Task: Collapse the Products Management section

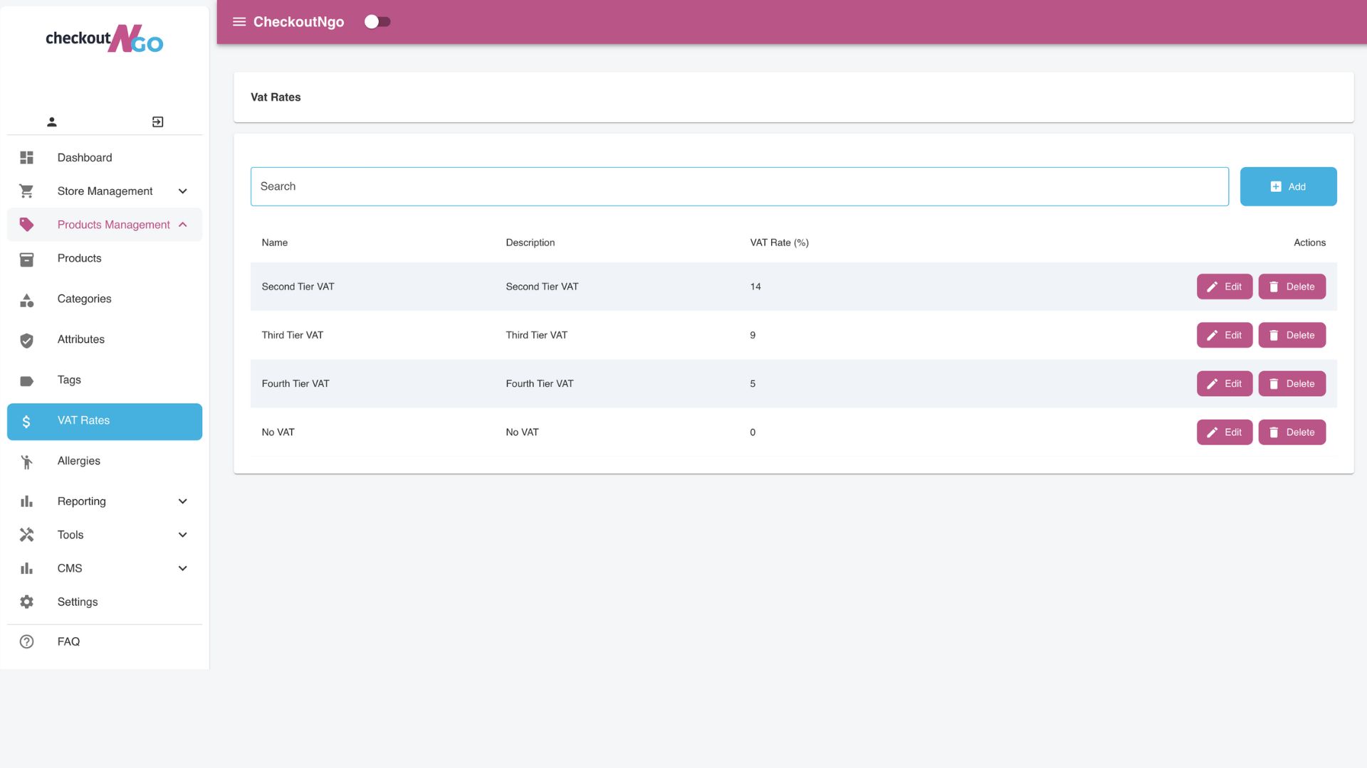Action: (182, 225)
